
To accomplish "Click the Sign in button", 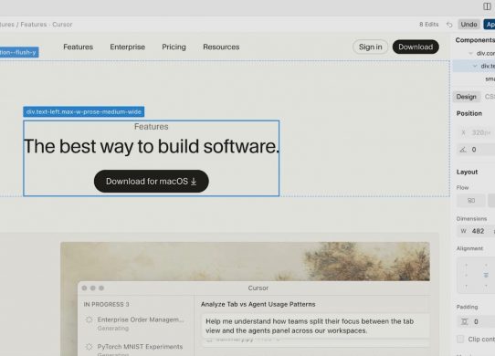I will click(x=370, y=47).
